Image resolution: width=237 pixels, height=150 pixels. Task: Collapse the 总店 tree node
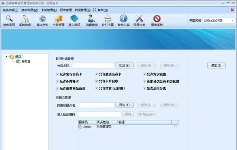coord(6,57)
